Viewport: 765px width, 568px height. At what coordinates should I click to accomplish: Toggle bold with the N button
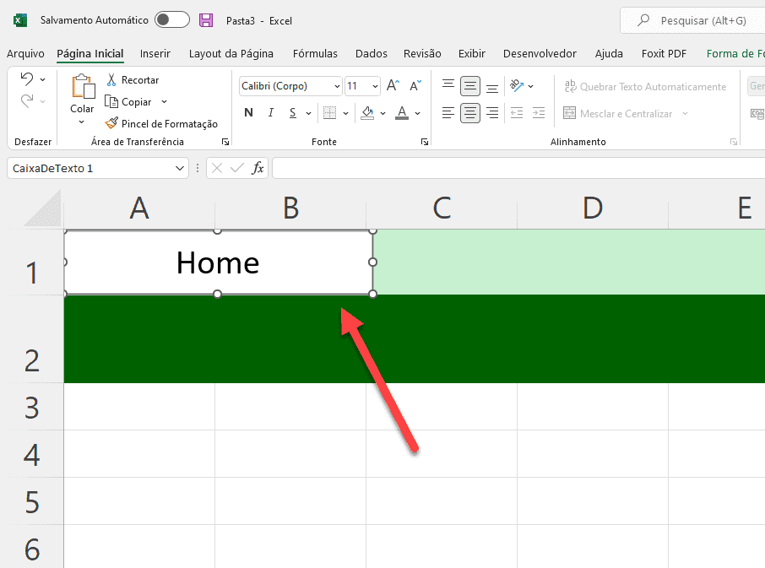coord(248,112)
